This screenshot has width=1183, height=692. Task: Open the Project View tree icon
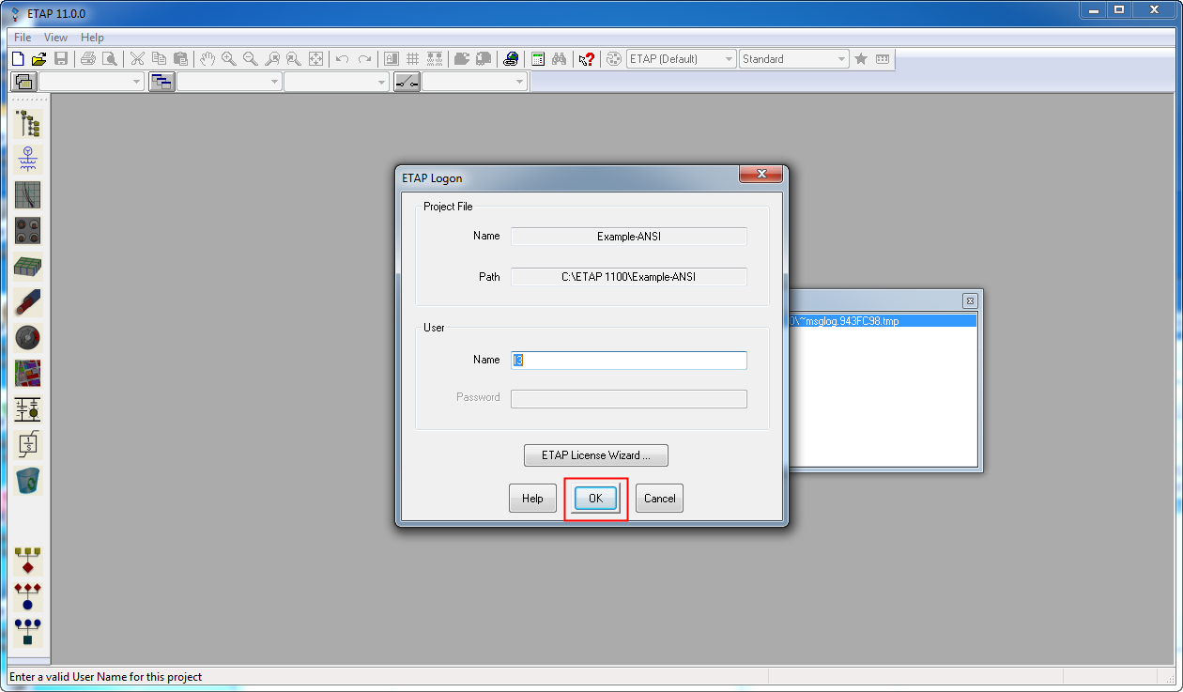[x=27, y=123]
